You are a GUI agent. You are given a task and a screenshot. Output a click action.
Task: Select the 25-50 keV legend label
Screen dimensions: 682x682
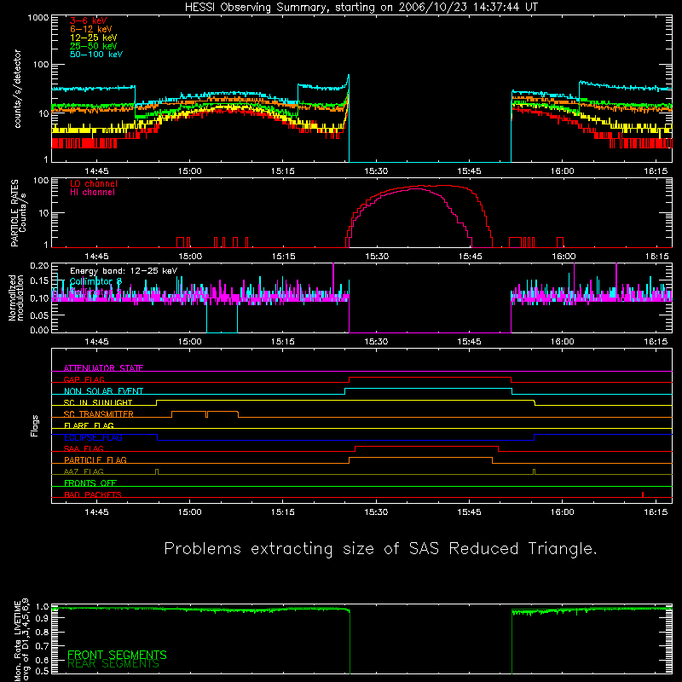coord(94,46)
